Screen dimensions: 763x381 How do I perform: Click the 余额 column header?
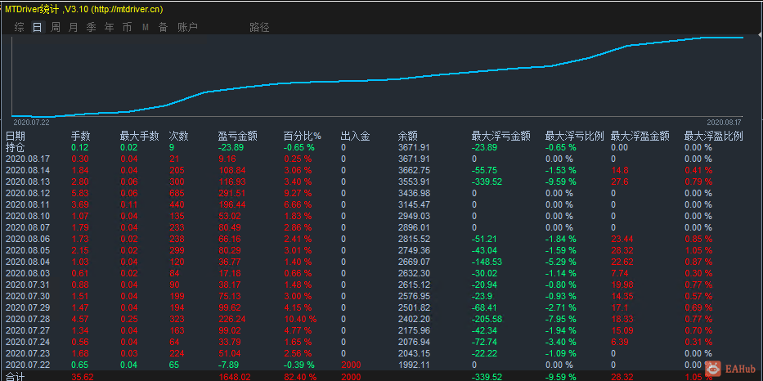pyautogui.click(x=408, y=137)
